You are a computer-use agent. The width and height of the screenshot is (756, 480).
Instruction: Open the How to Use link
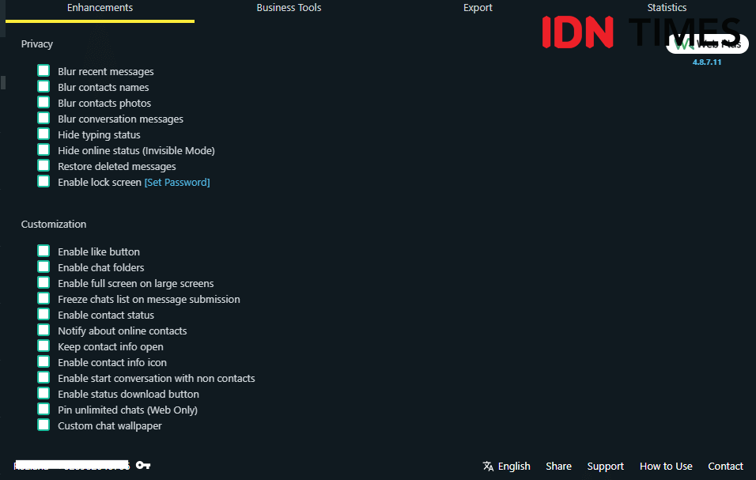[x=666, y=466]
